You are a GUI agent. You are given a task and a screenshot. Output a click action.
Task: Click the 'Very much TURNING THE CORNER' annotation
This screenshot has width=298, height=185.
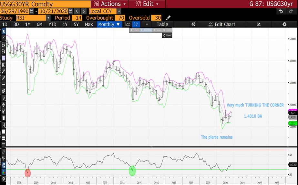255,105
